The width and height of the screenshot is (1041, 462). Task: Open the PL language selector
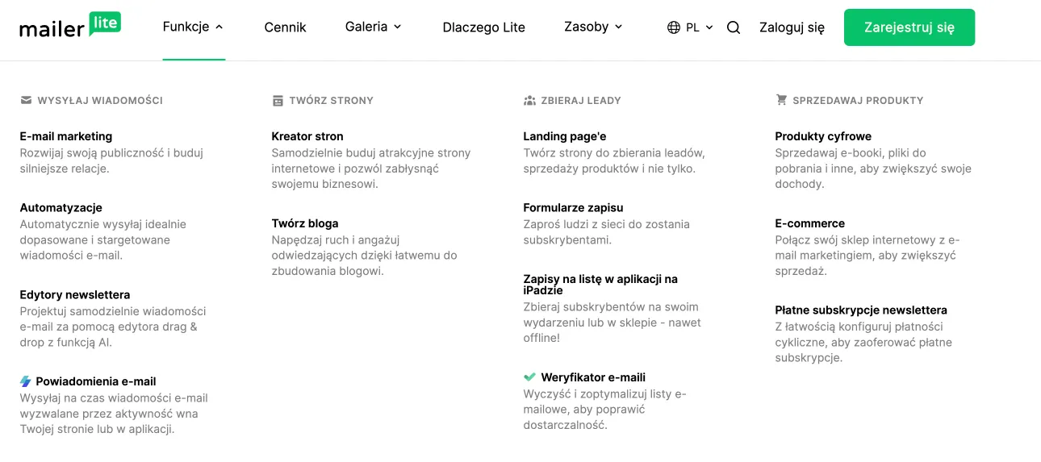(x=699, y=27)
